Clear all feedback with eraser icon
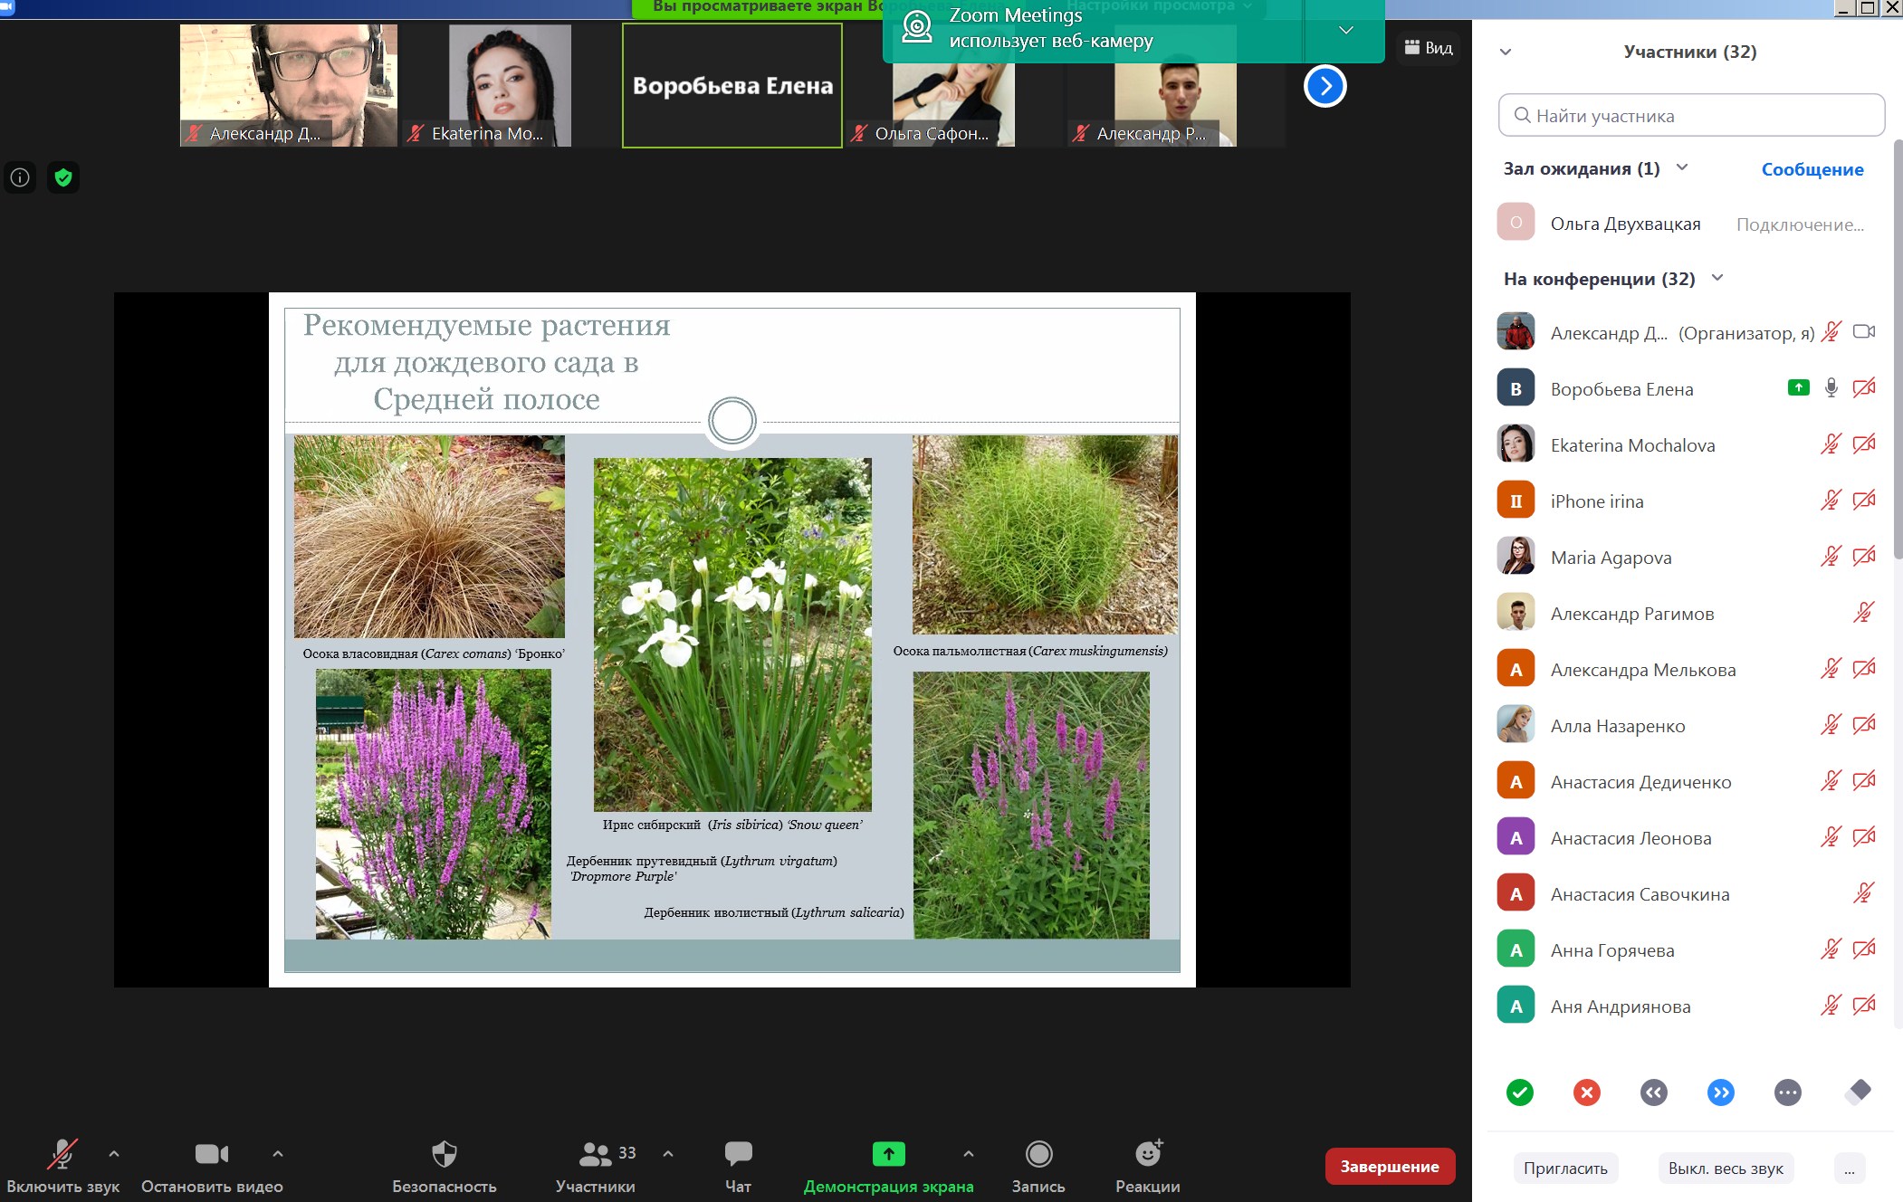This screenshot has width=1903, height=1202. [x=1857, y=1092]
